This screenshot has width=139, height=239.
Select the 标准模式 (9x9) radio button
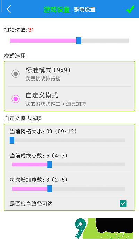[16, 74]
